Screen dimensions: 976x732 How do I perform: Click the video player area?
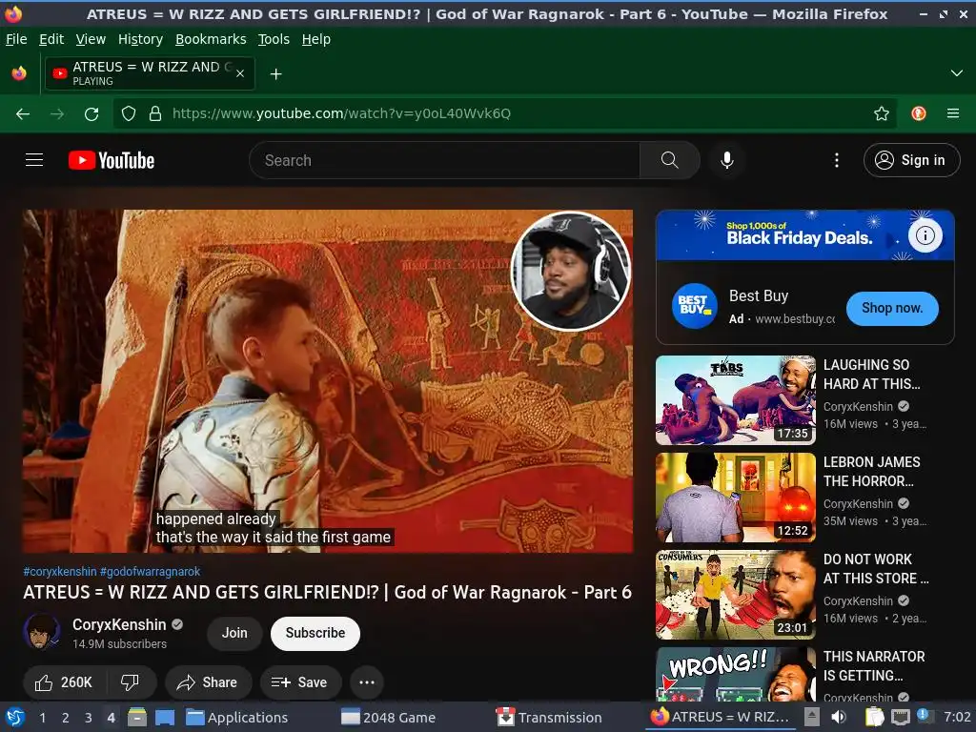pyautogui.click(x=328, y=381)
